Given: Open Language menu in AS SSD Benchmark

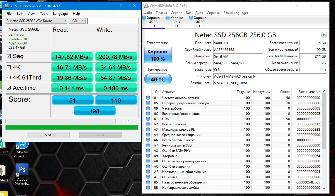Looking at the screenshot, I should pyautogui.click(x=60, y=14).
